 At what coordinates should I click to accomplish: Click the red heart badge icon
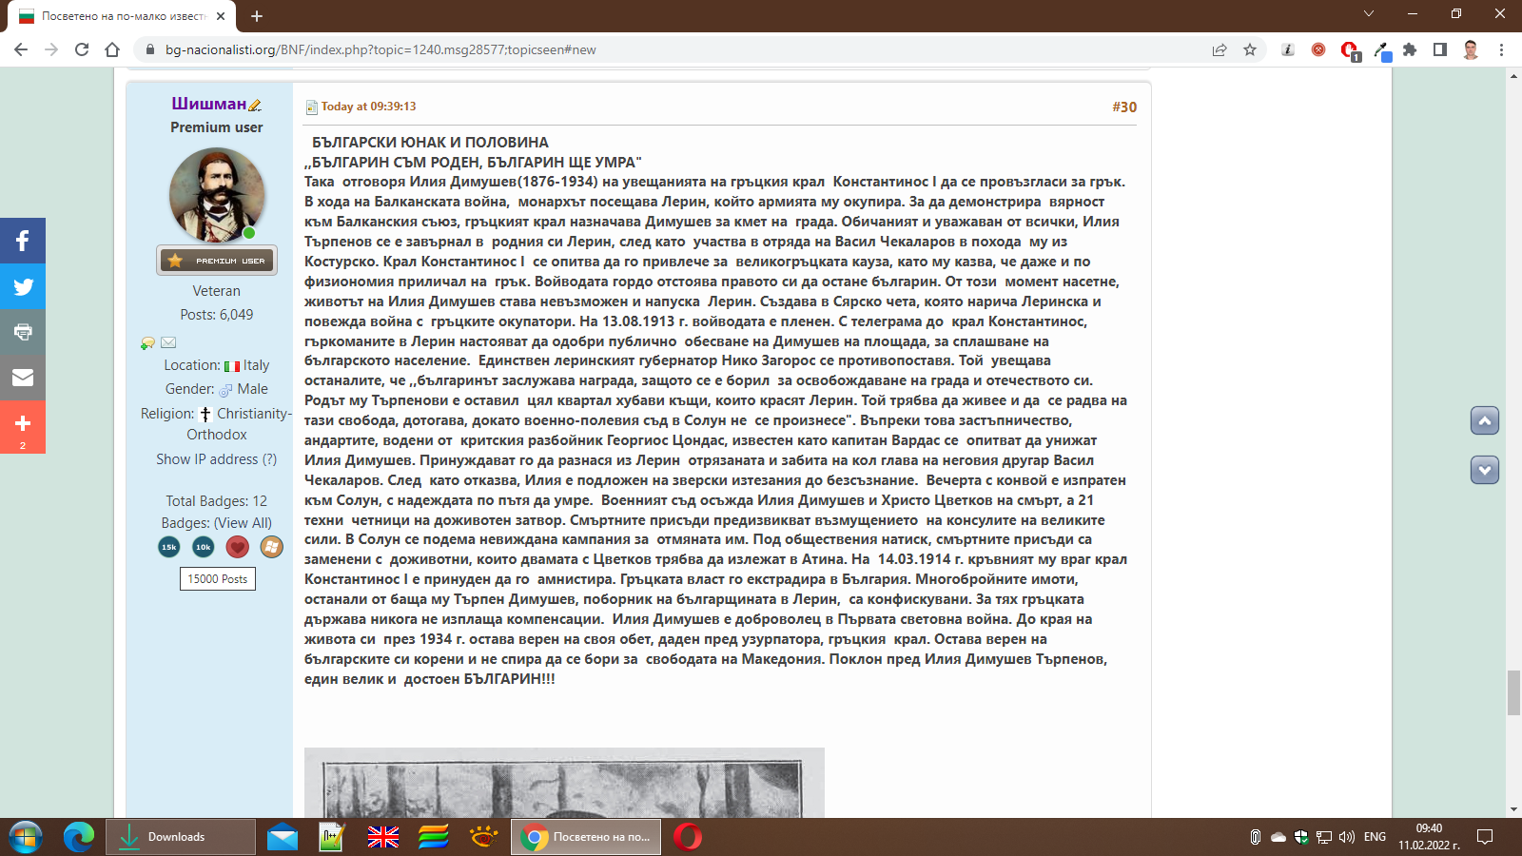pyautogui.click(x=238, y=547)
